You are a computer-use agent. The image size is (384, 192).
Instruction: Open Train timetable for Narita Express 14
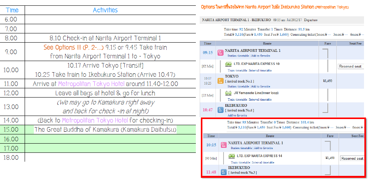coord(240,162)
